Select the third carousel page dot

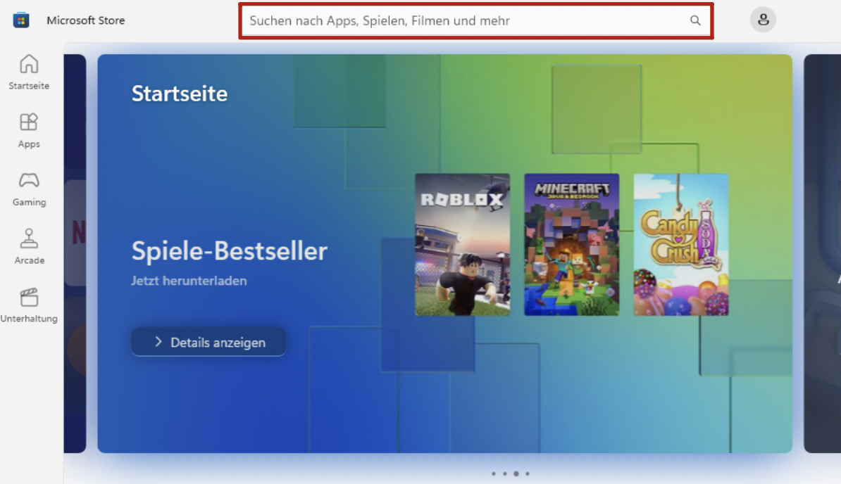[516, 474]
